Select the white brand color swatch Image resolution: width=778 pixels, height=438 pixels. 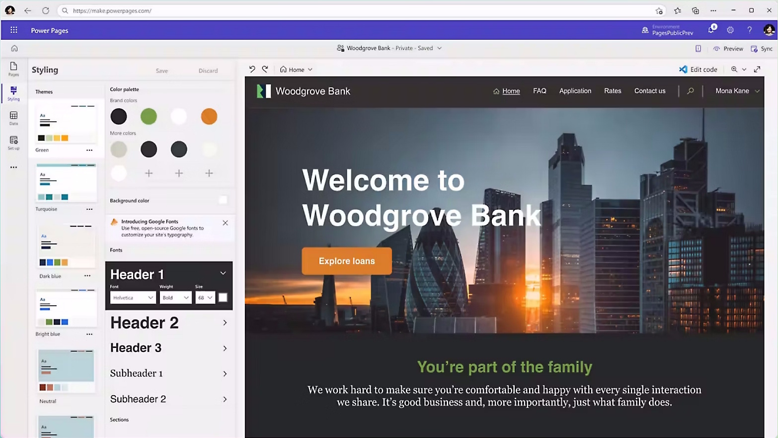tap(179, 116)
